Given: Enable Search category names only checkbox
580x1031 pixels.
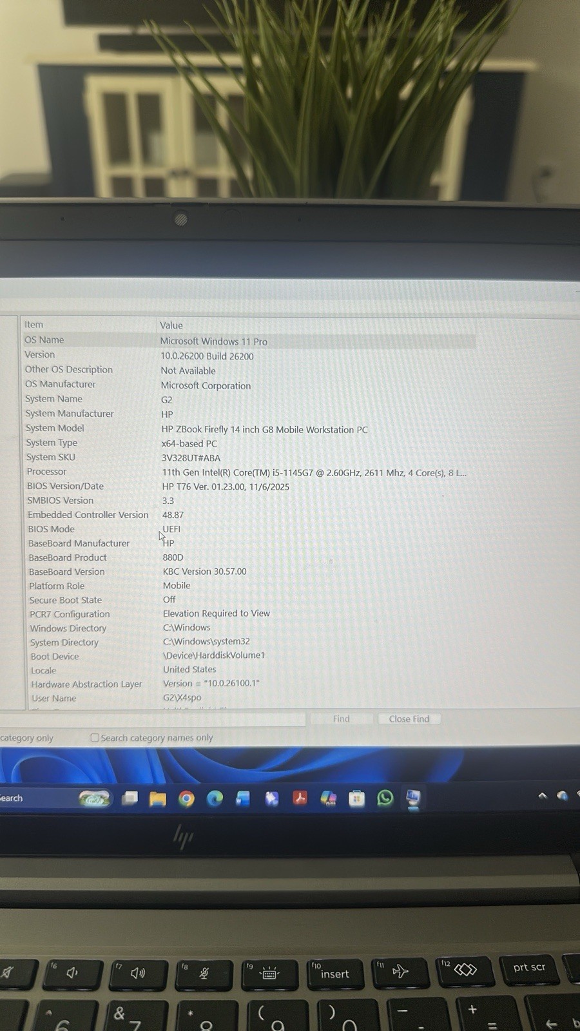Looking at the screenshot, I should coord(95,737).
